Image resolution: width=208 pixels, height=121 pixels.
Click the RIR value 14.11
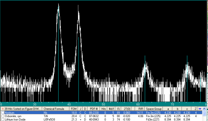pos(140,113)
